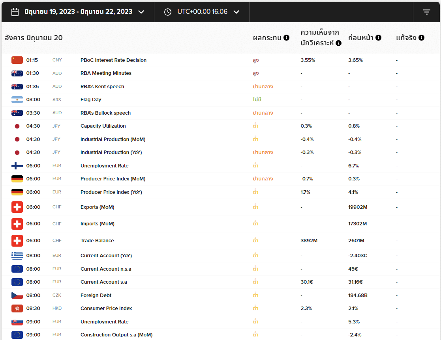Click forecast value 3.55% in PBoC row
Screen dimensions: 441x340
[x=308, y=60]
